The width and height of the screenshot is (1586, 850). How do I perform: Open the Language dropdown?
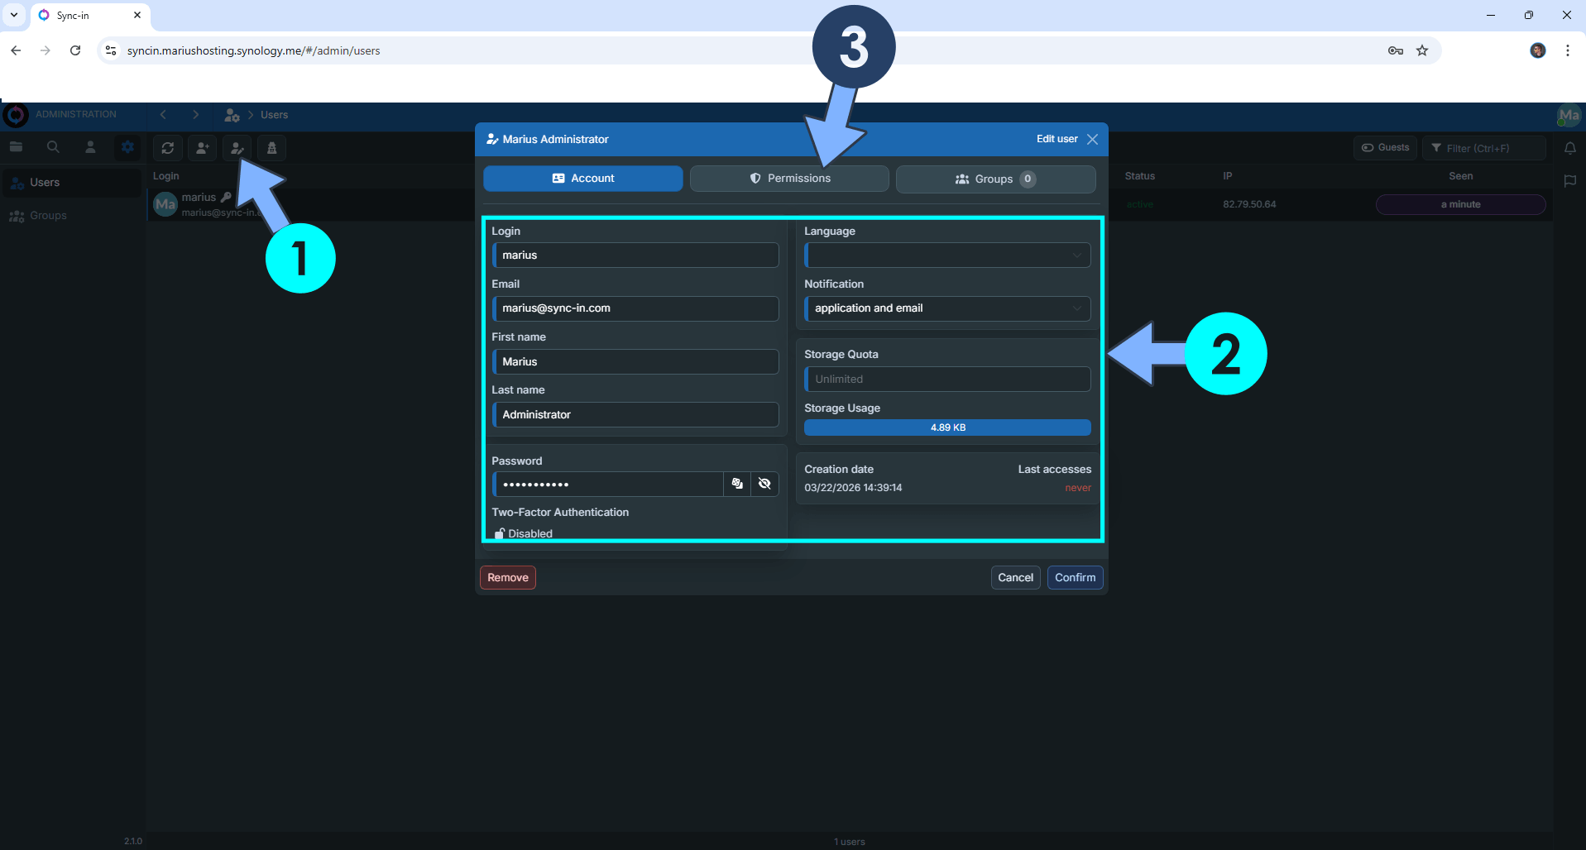[x=946, y=255]
